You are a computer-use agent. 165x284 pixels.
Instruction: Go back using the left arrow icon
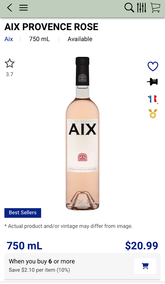click(x=10, y=8)
